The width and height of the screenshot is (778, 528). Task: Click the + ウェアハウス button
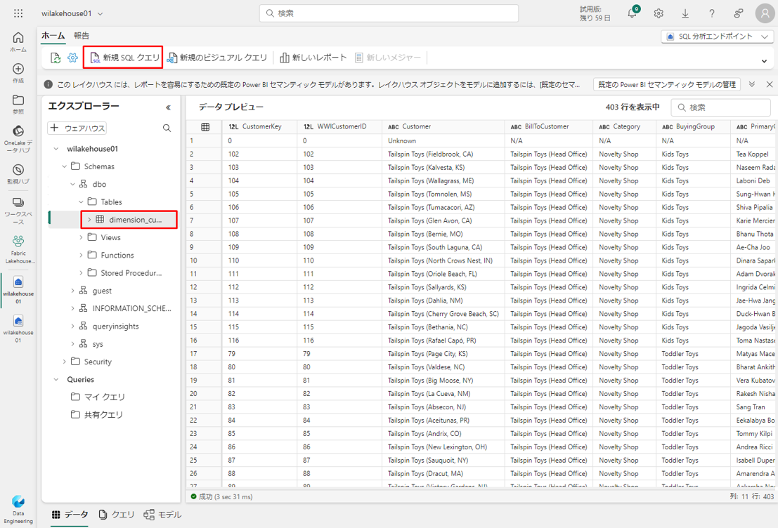(x=77, y=128)
